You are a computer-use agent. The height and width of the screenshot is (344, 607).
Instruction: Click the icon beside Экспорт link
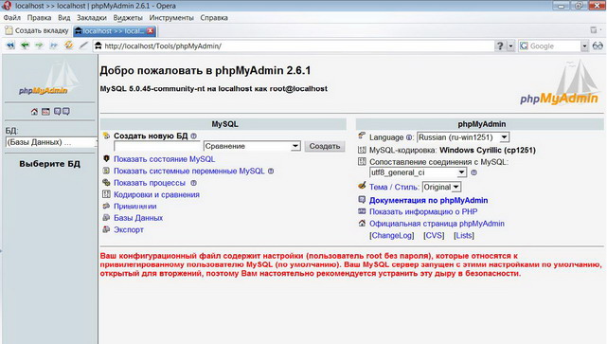click(x=106, y=229)
